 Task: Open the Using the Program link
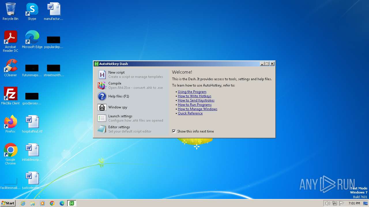click(x=192, y=92)
